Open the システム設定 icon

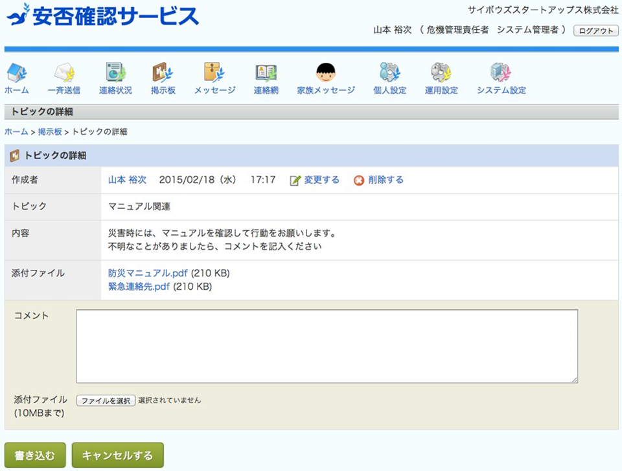(x=501, y=72)
